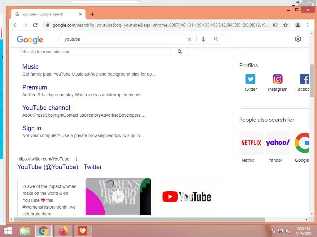Focus the Results from youtube.com field

pos(95,52)
